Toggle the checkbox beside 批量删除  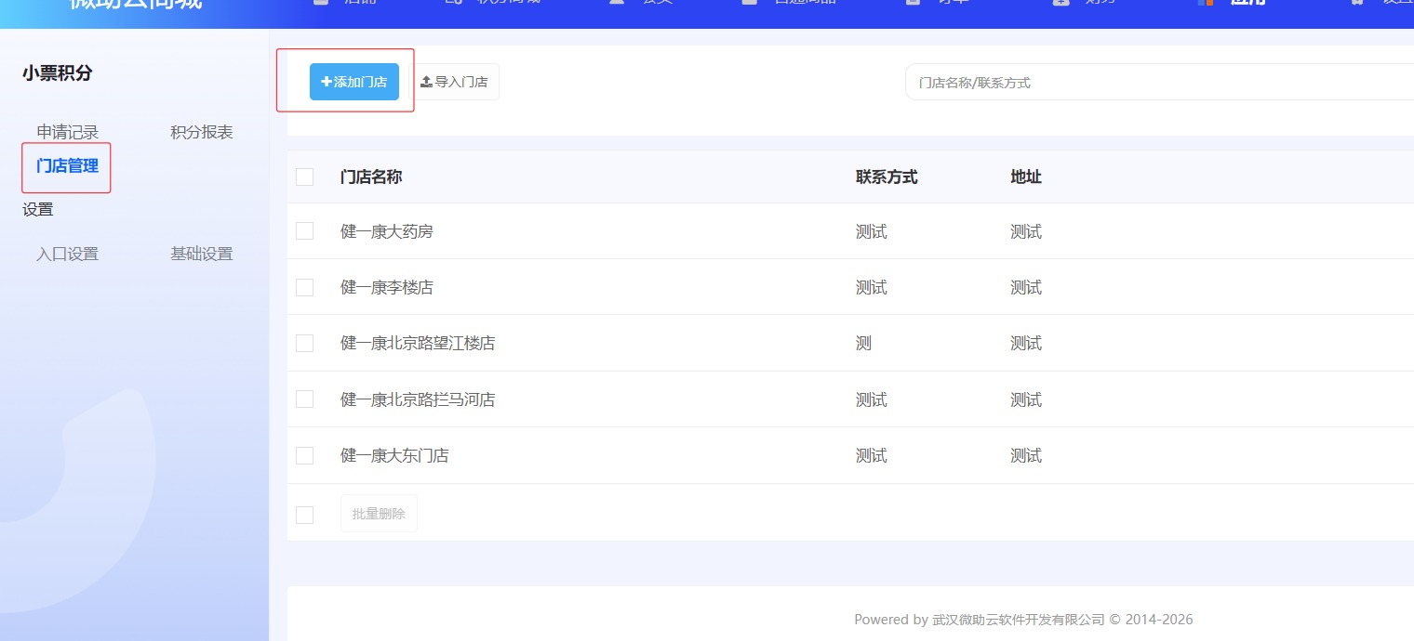click(304, 514)
